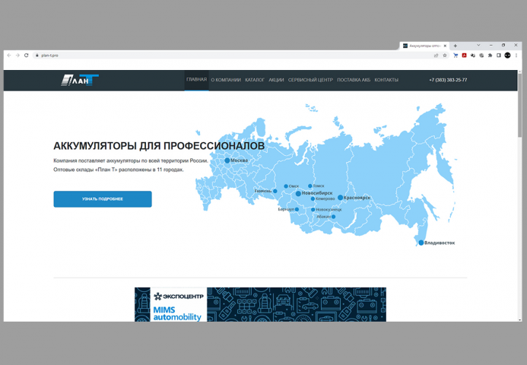
Task: Click the plan-t.pro address bar
Action: pyautogui.click(x=235, y=56)
